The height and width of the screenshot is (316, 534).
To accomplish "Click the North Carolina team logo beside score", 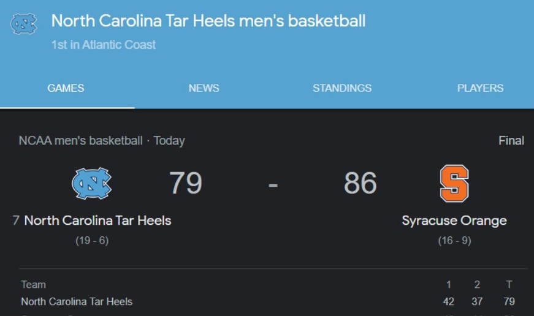I will coord(92,184).
